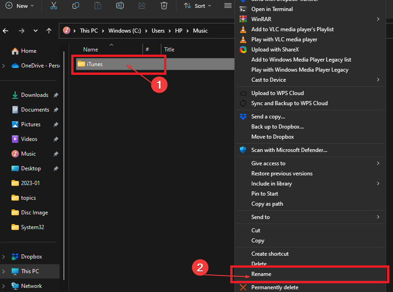Click the Title column header
Screen dimensions: 393x292
(169, 50)
